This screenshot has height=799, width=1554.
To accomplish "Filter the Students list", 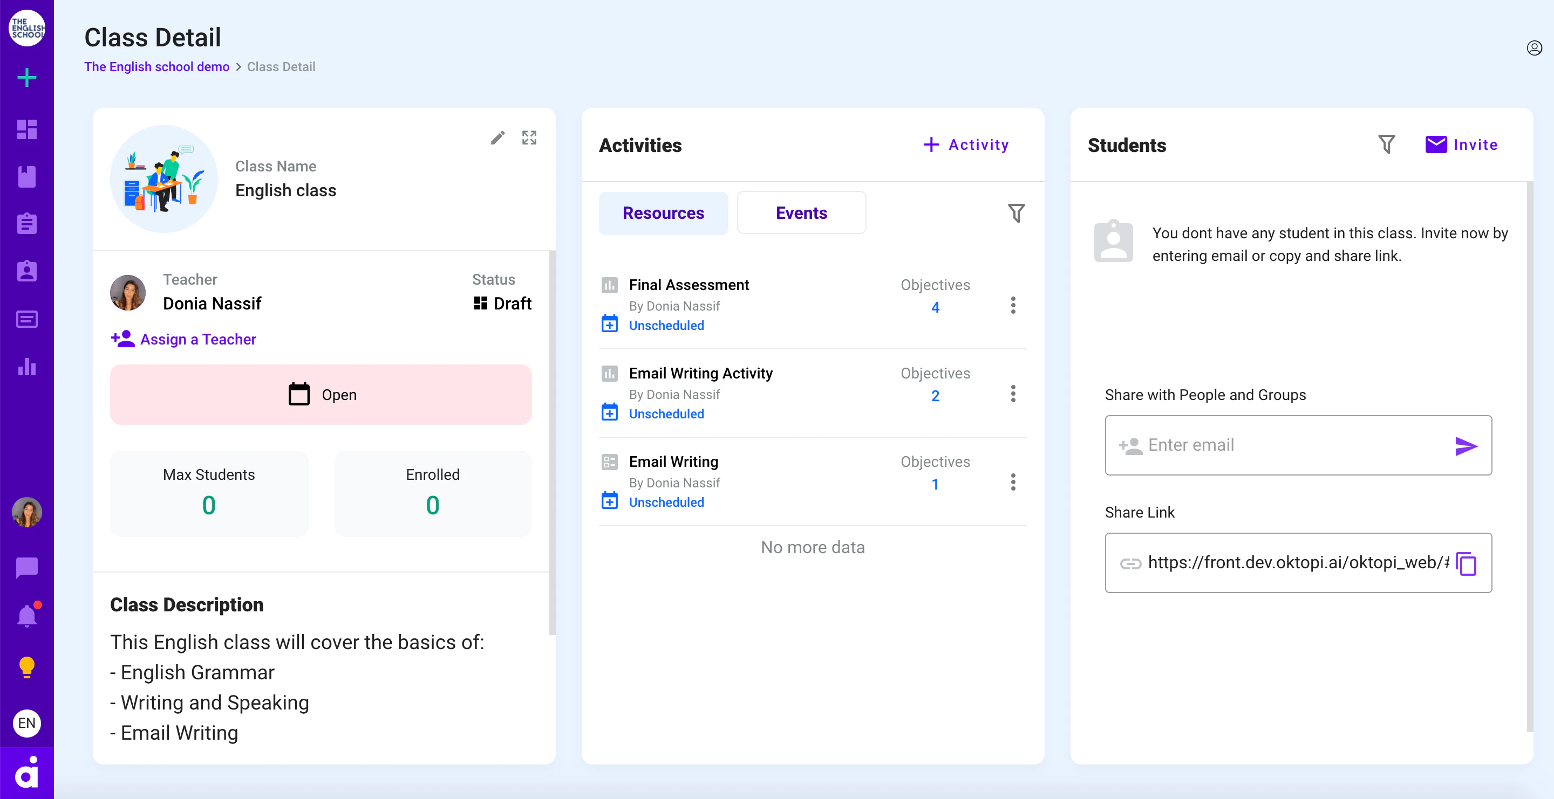I will click(1386, 144).
